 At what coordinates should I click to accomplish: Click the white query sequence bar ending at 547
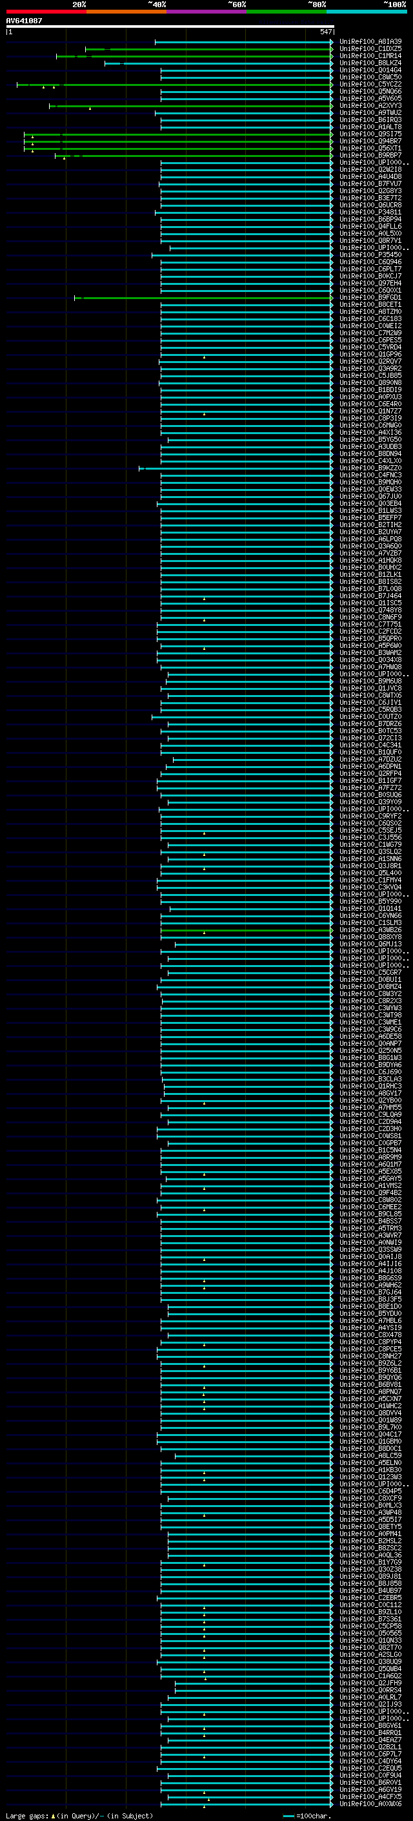170,26
